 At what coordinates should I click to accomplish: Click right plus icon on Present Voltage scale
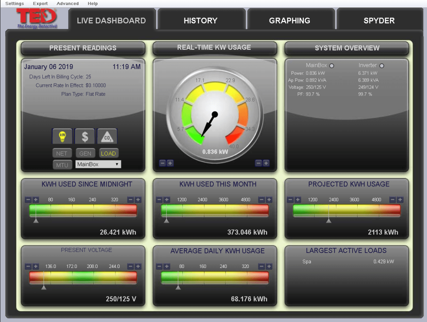(138, 266)
